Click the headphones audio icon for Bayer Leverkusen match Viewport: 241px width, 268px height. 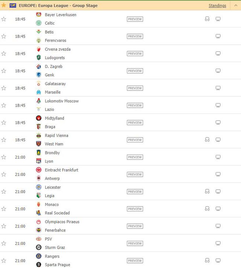pyautogui.click(x=207, y=19)
